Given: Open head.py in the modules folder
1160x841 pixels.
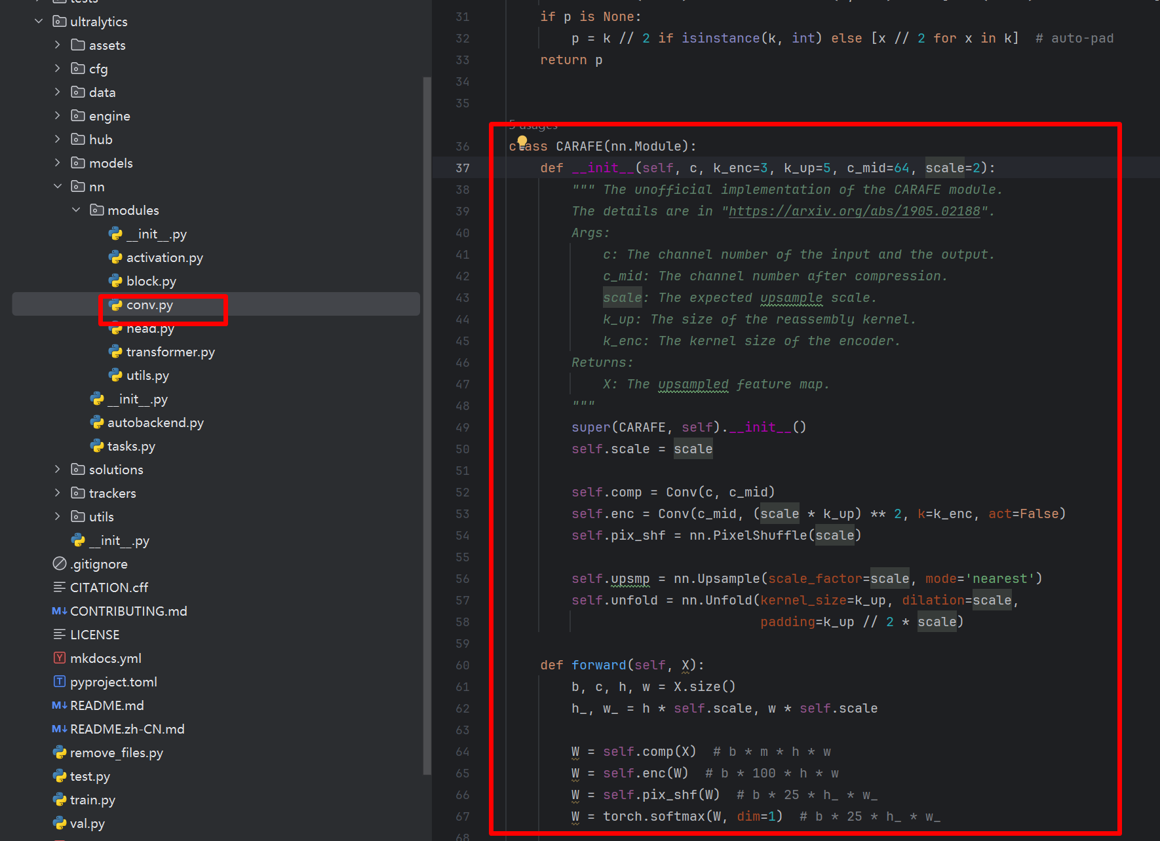Looking at the screenshot, I should (150, 328).
